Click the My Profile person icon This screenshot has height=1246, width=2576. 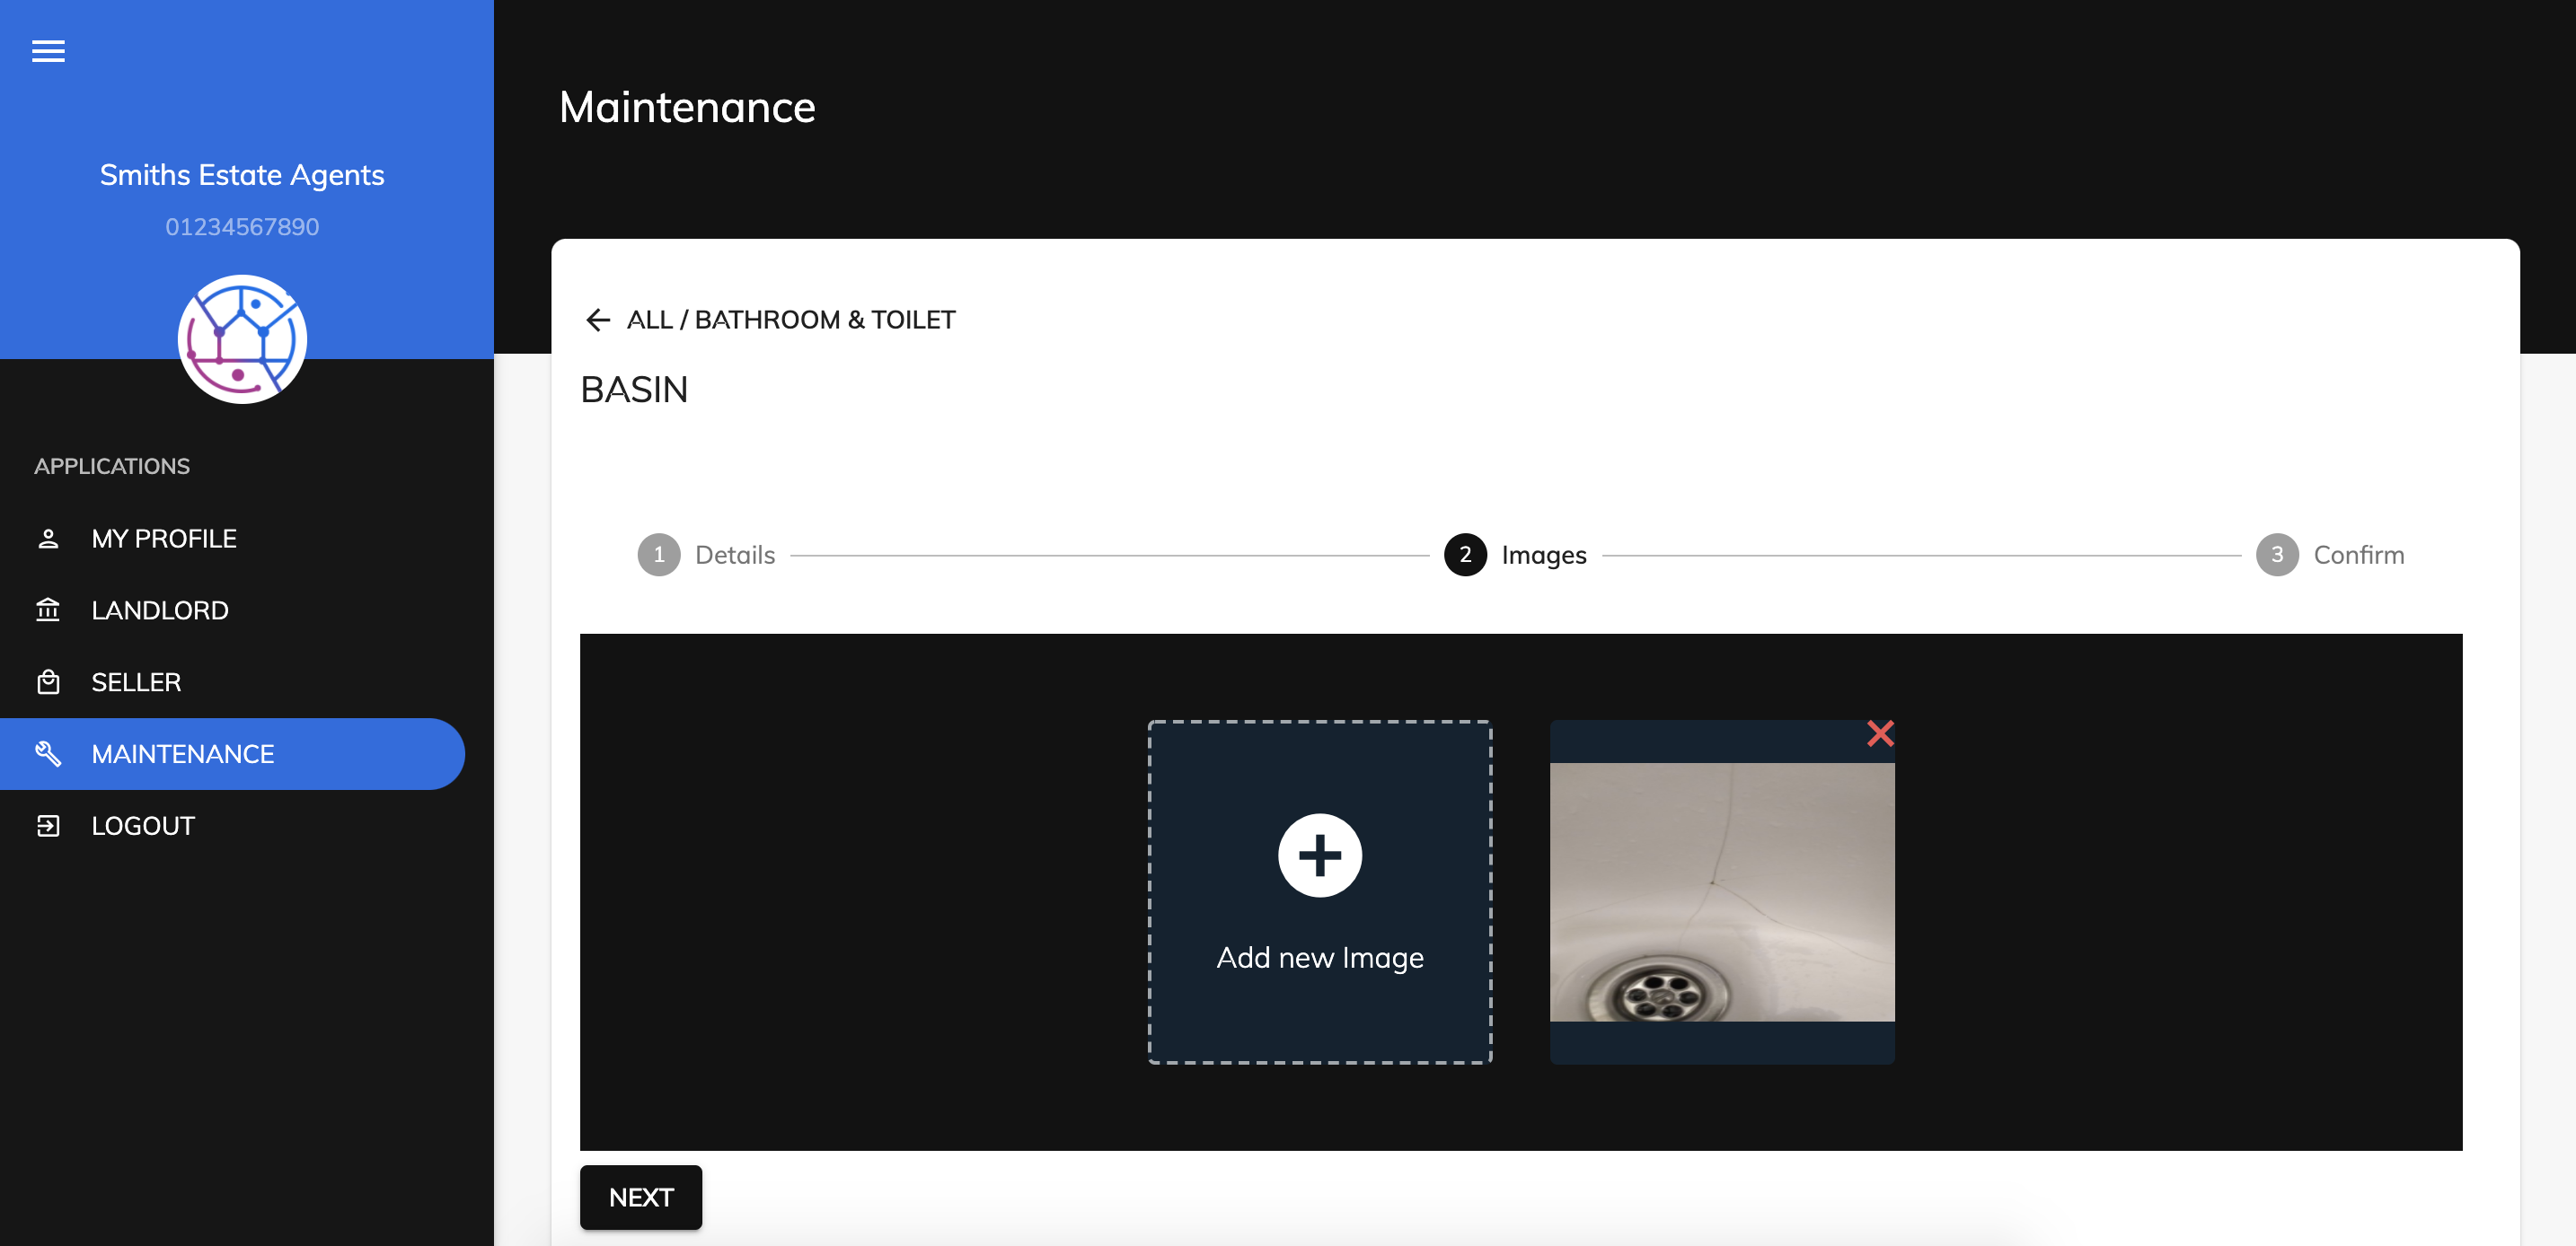(48, 539)
